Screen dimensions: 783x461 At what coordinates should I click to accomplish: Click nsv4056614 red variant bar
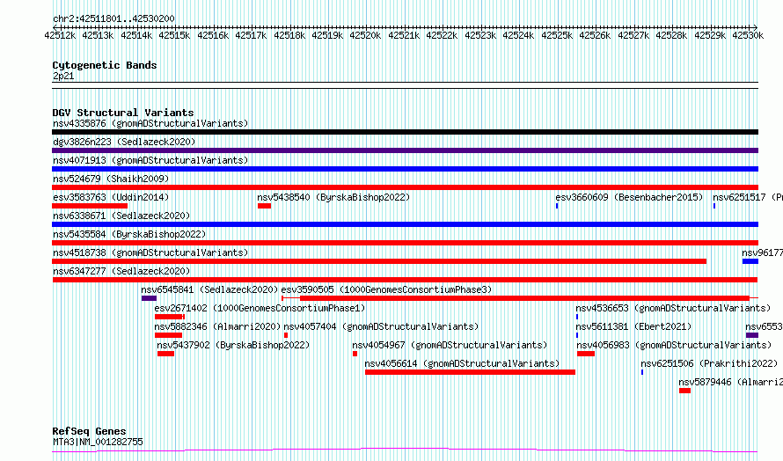click(470, 372)
